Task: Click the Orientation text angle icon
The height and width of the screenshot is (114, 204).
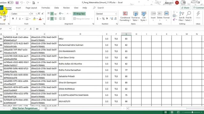Action: 60,14
